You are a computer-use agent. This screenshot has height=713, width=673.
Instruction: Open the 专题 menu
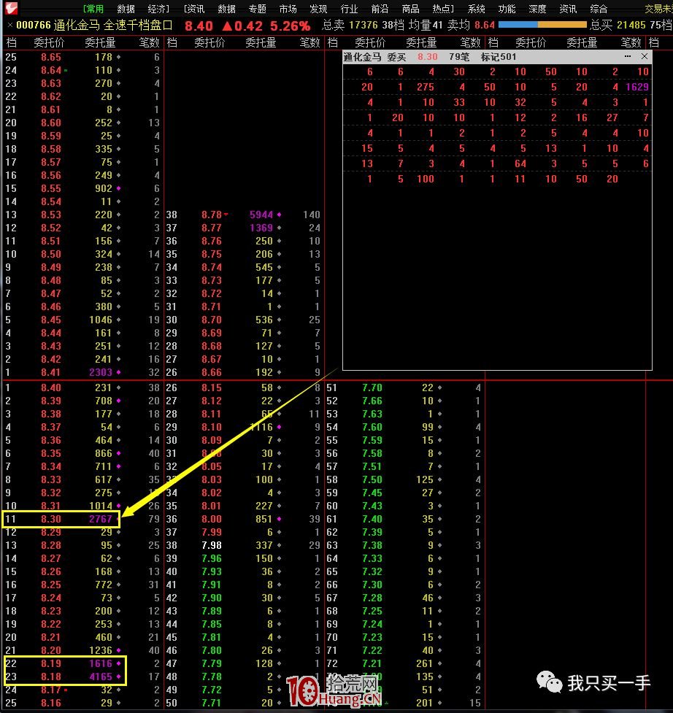coord(258,9)
